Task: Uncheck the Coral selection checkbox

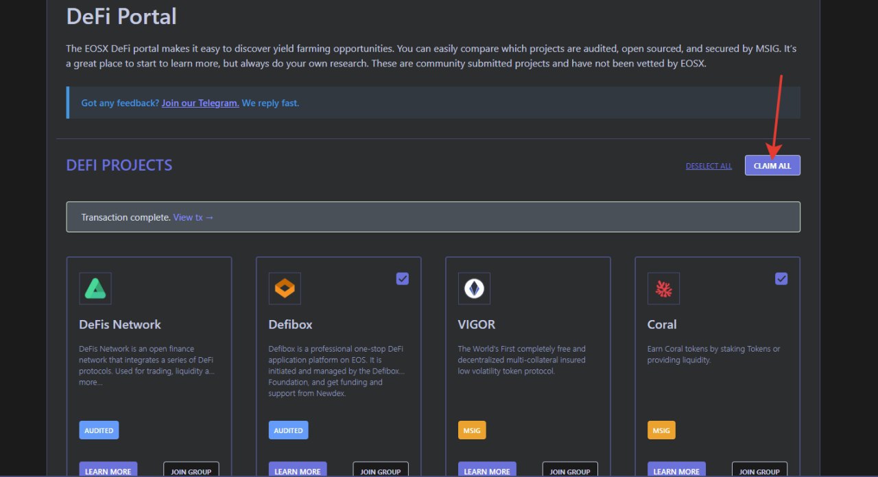Action: [781, 278]
